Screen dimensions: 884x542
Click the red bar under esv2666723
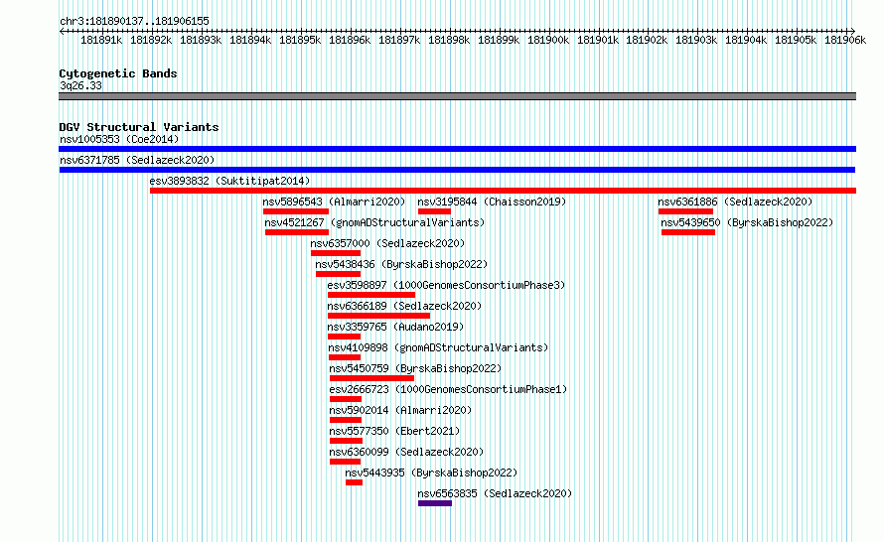[346, 399]
